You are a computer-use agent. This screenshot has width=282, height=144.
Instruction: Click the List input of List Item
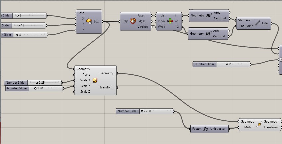click(x=163, y=16)
